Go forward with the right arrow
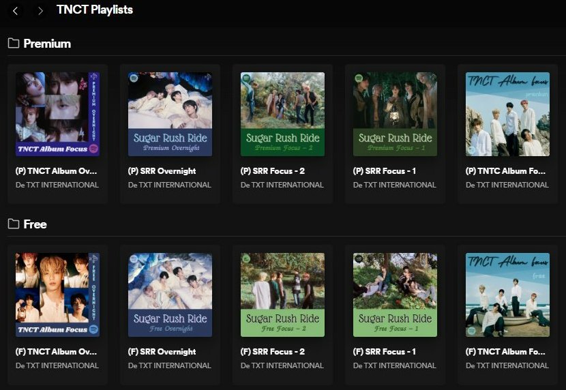Image resolution: width=566 pixels, height=390 pixels. 40,11
